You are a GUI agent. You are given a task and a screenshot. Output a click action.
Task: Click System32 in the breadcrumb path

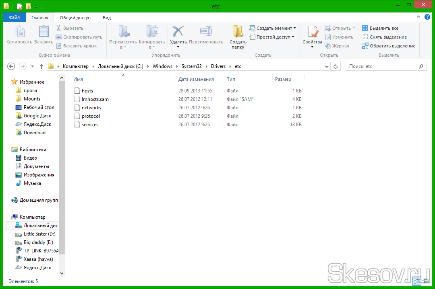(x=191, y=66)
